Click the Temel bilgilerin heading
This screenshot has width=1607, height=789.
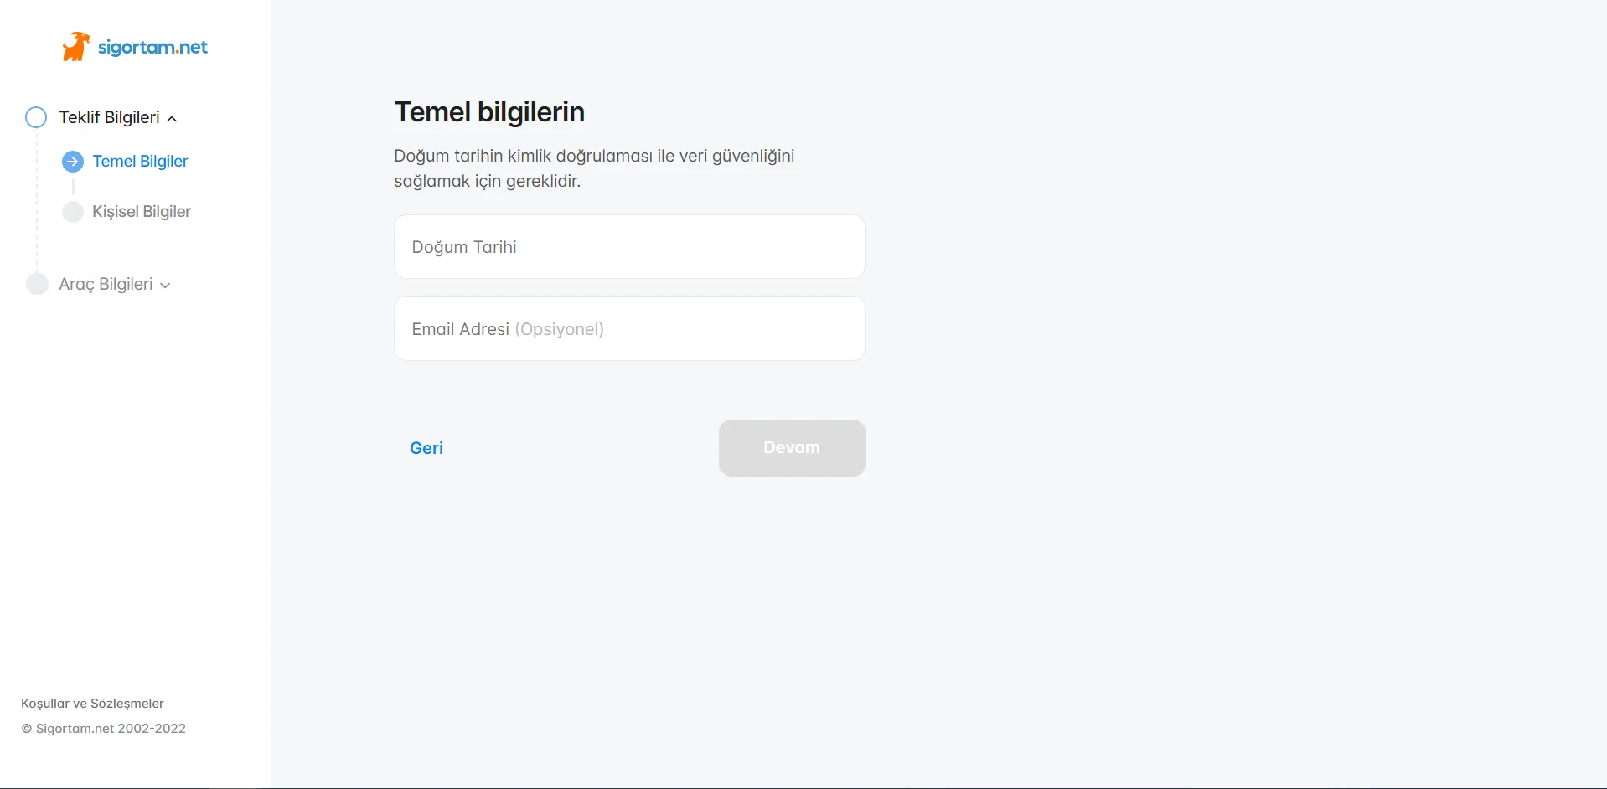[x=489, y=112]
